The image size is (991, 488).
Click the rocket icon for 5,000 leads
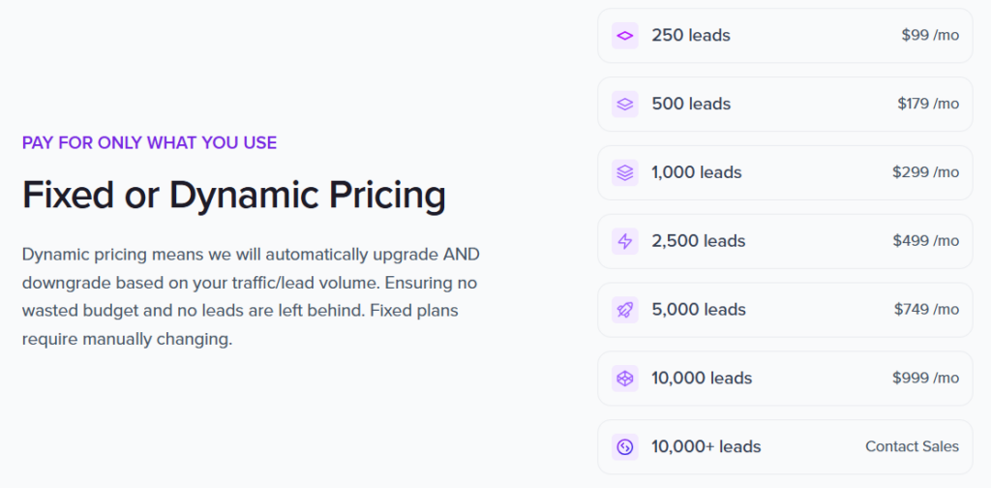[625, 310]
